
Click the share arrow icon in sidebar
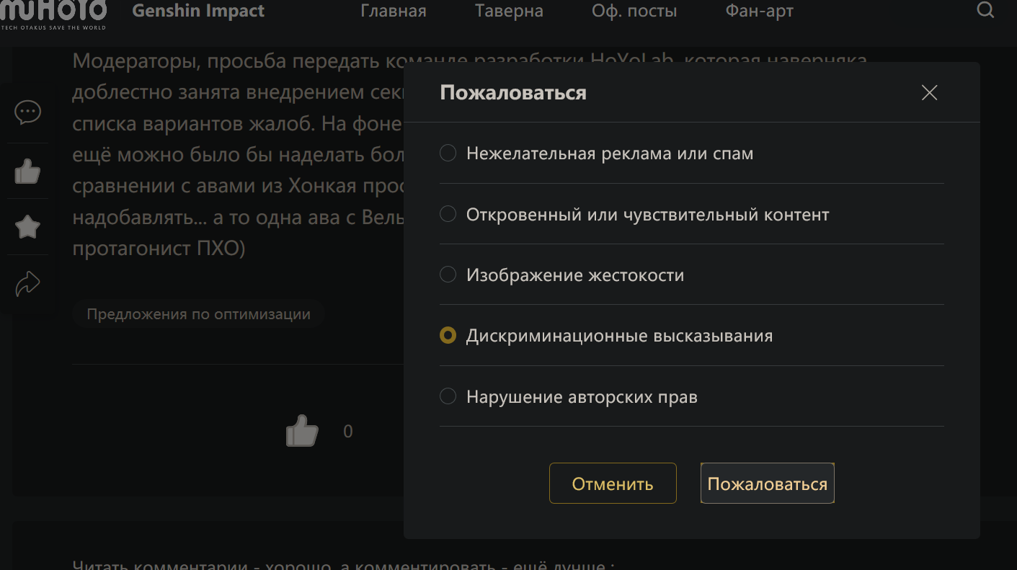27,283
